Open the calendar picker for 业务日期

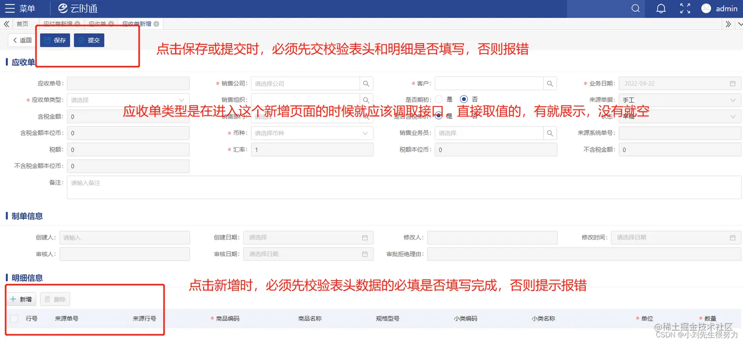point(732,83)
